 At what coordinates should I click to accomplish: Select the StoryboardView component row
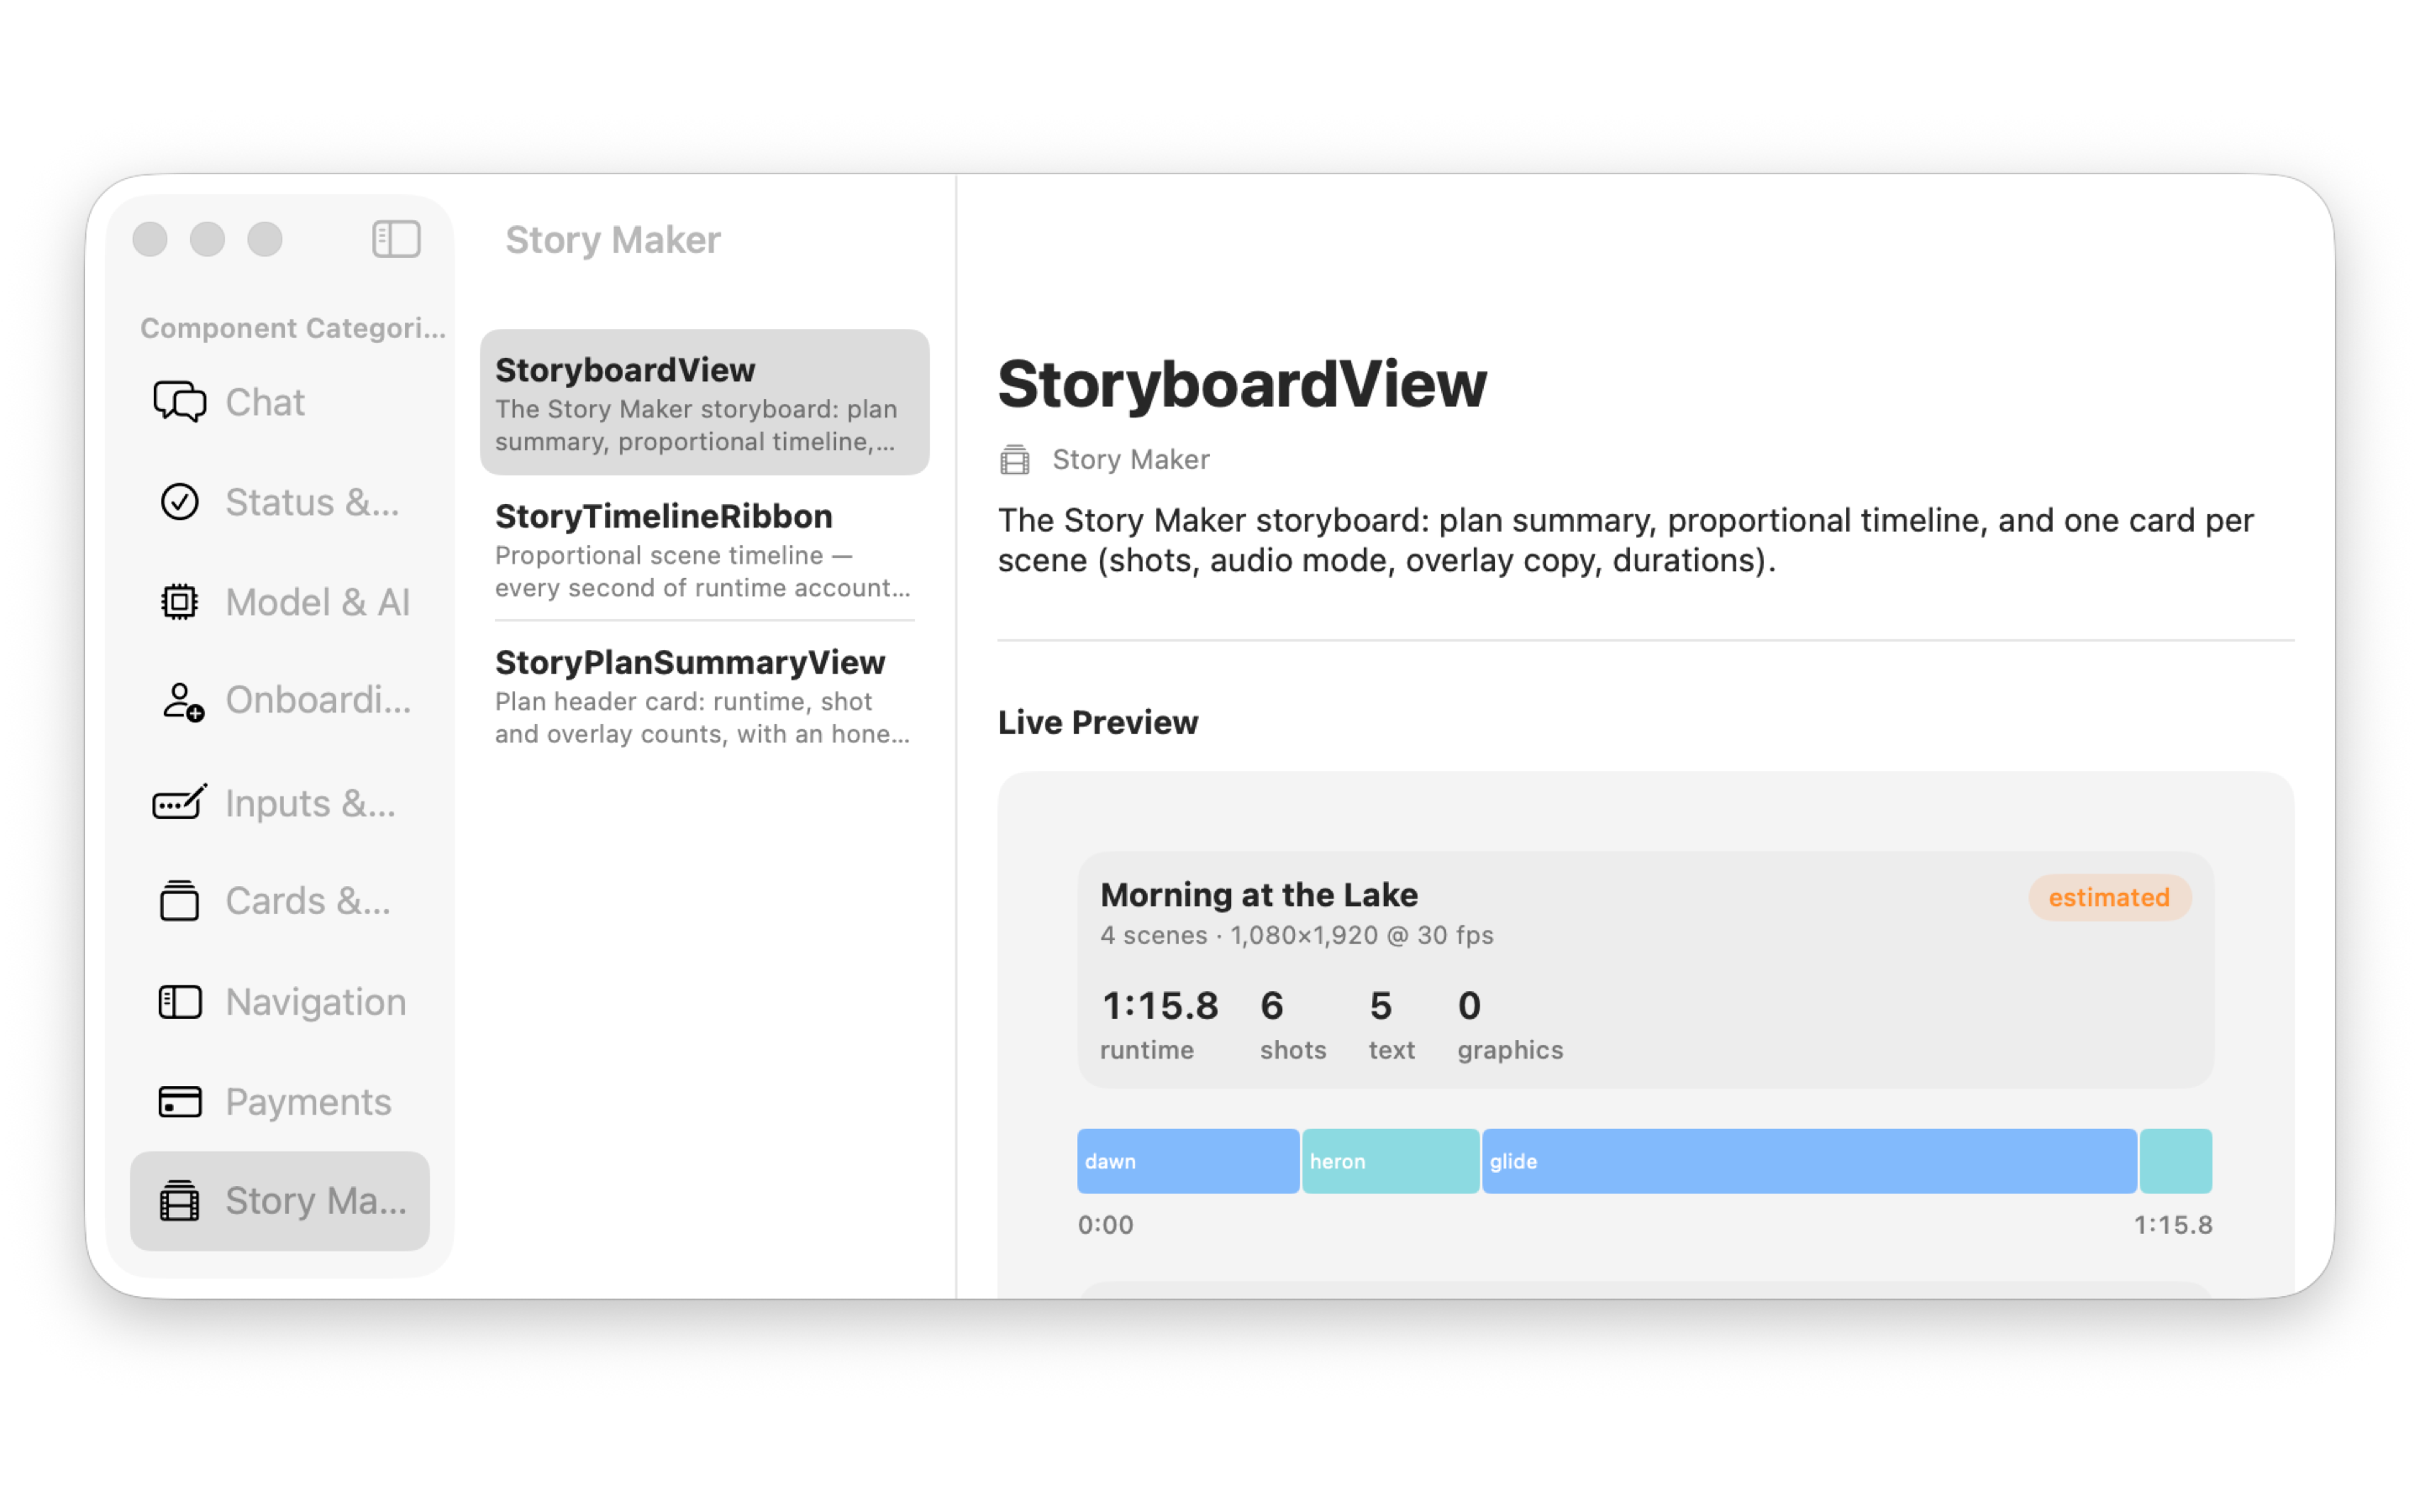click(x=704, y=402)
